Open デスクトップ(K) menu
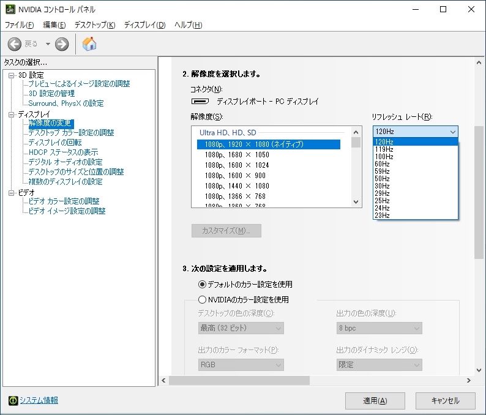Image resolution: width=486 pixels, height=415 pixels. [95, 25]
